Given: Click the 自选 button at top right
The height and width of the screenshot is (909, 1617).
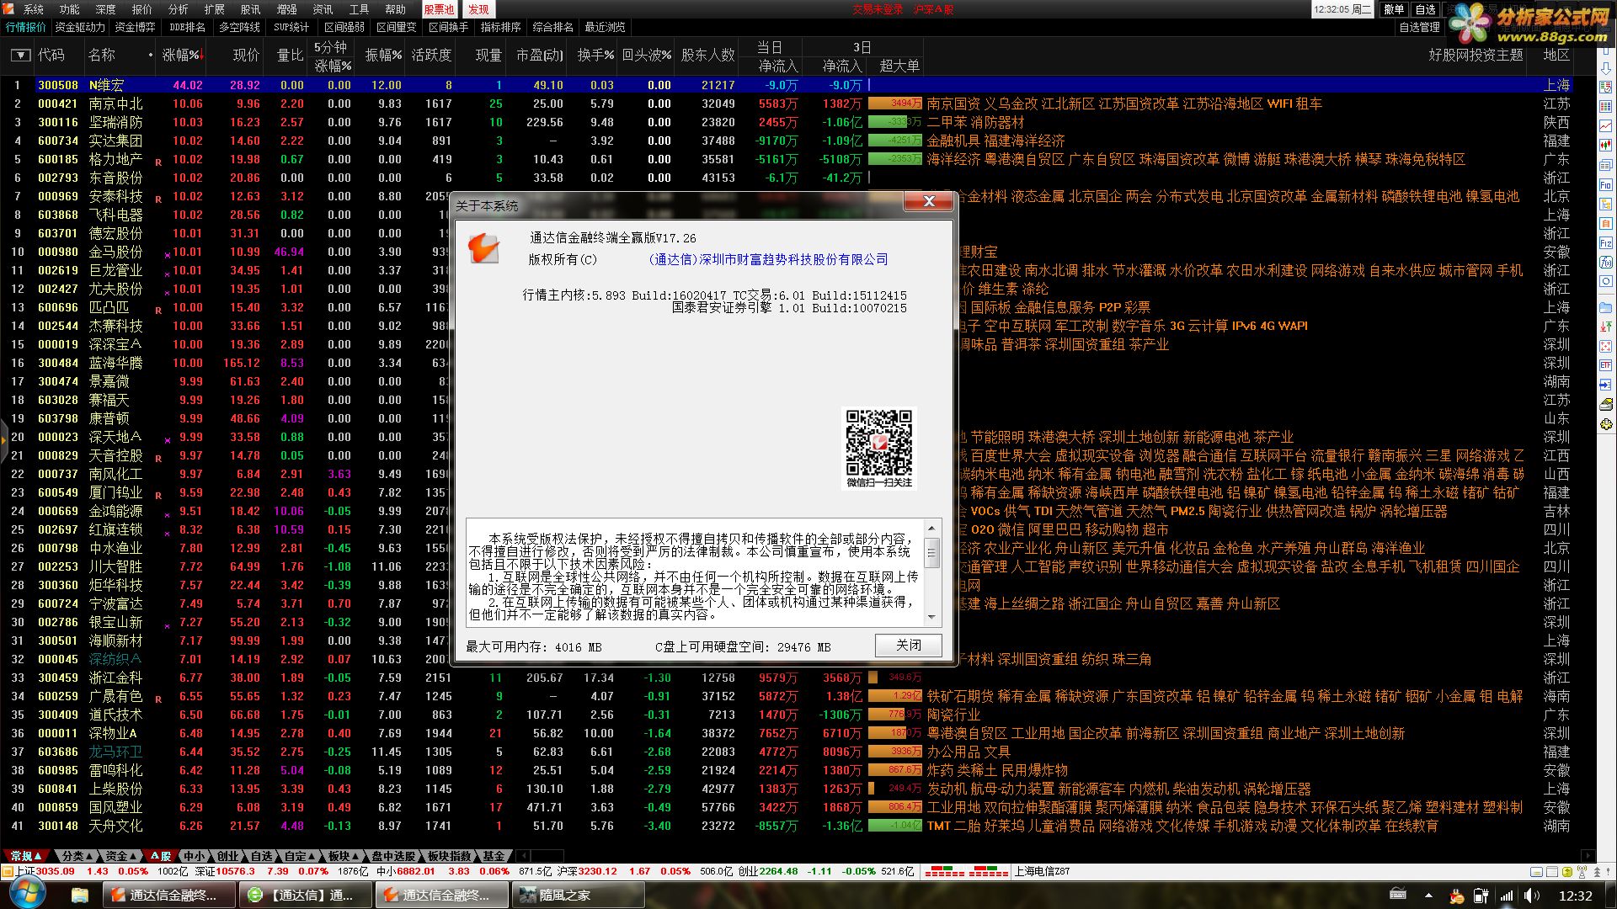Looking at the screenshot, I should pyautogui.click(x=1426, y=9).
